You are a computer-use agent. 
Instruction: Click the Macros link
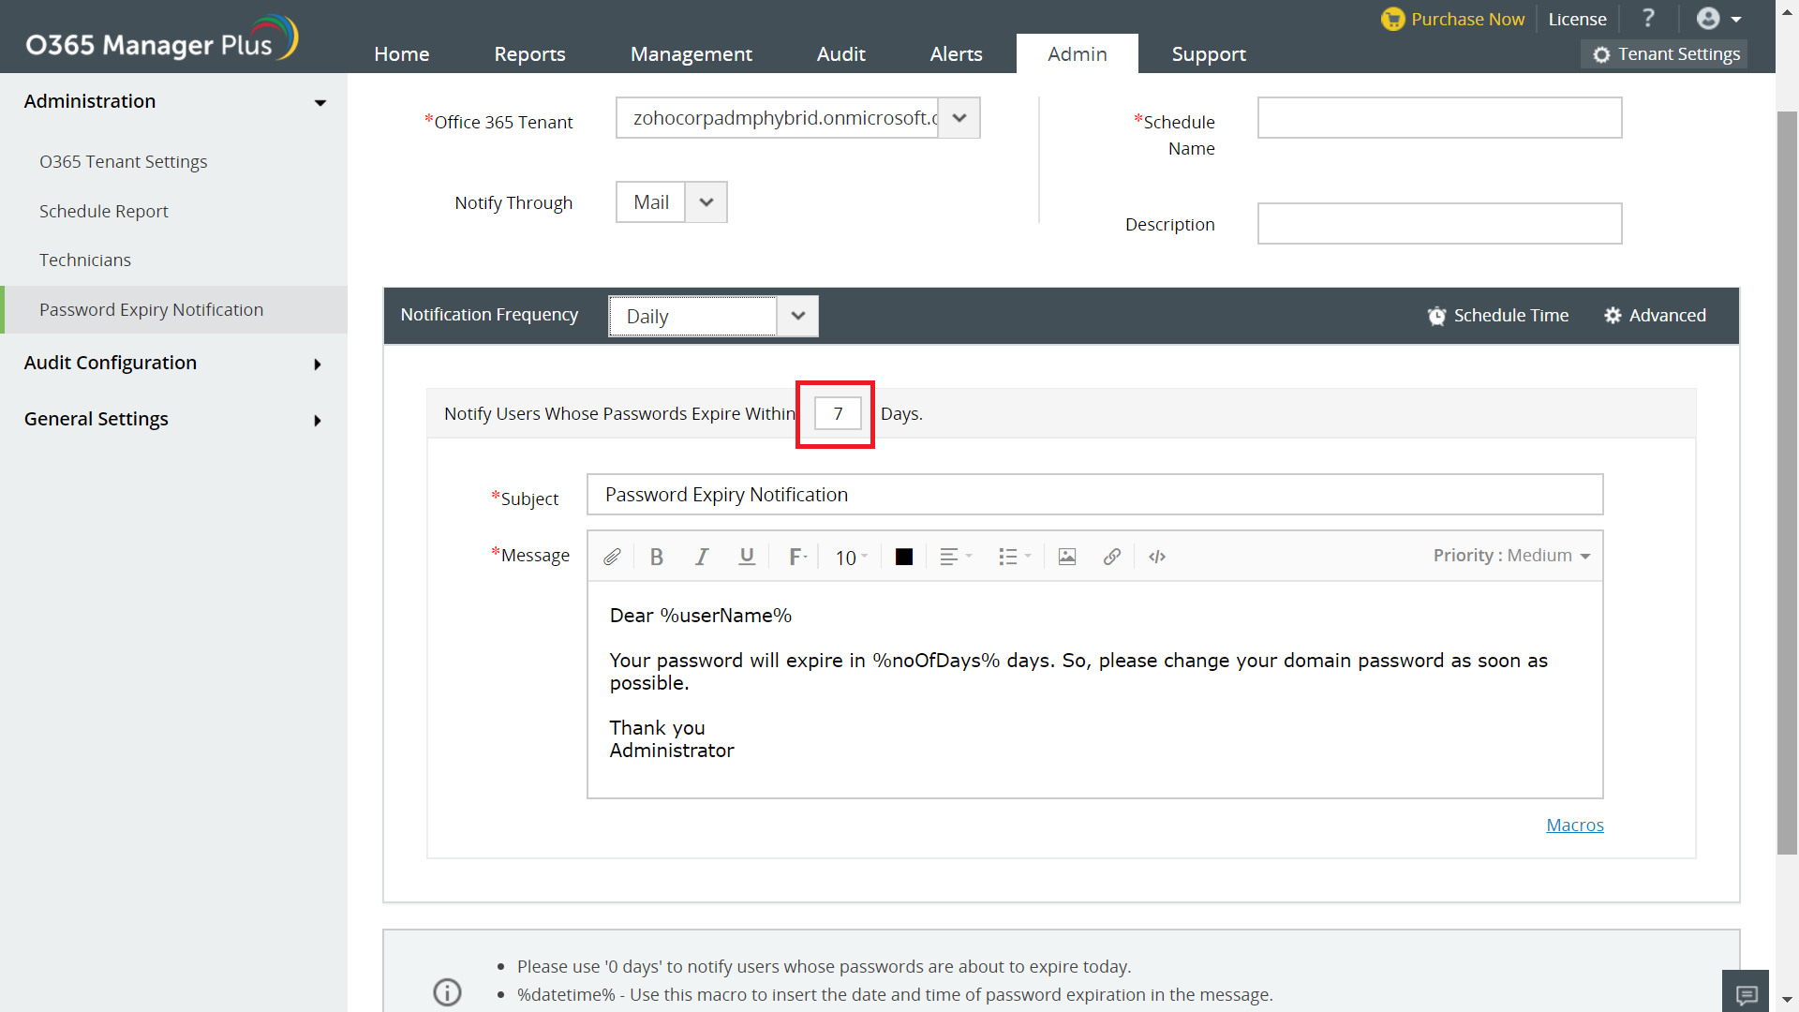(1574, 825)
